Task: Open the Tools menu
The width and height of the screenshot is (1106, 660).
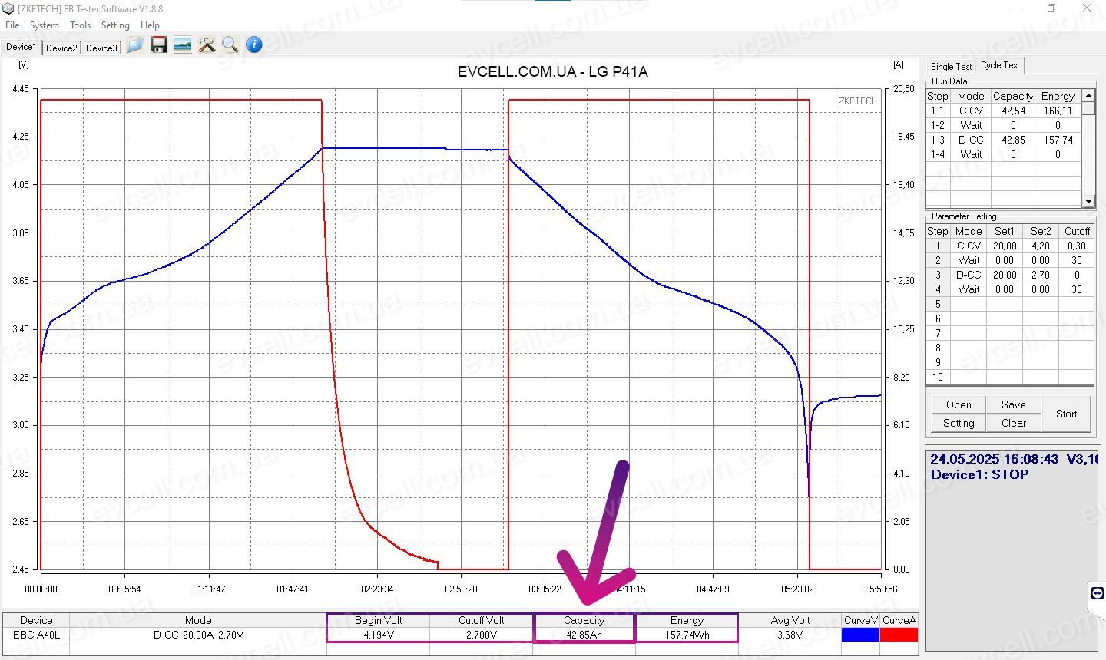Action: click(80, 25)
